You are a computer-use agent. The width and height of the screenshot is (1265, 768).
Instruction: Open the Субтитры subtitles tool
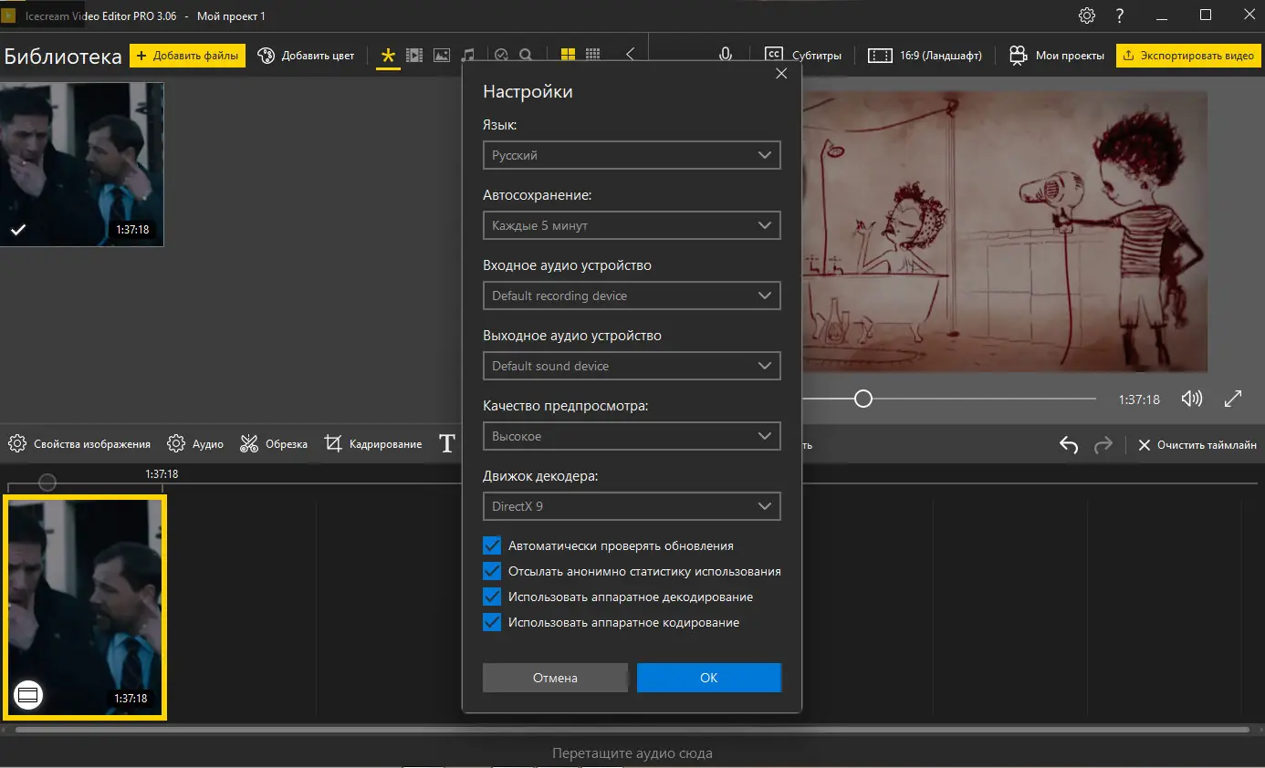[803, 56]
